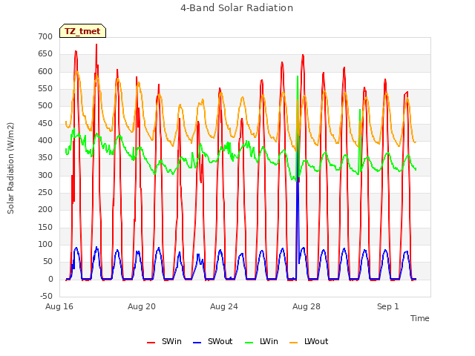Click the green LWin legend color marker
475x356 pixels.
[249, 343]
